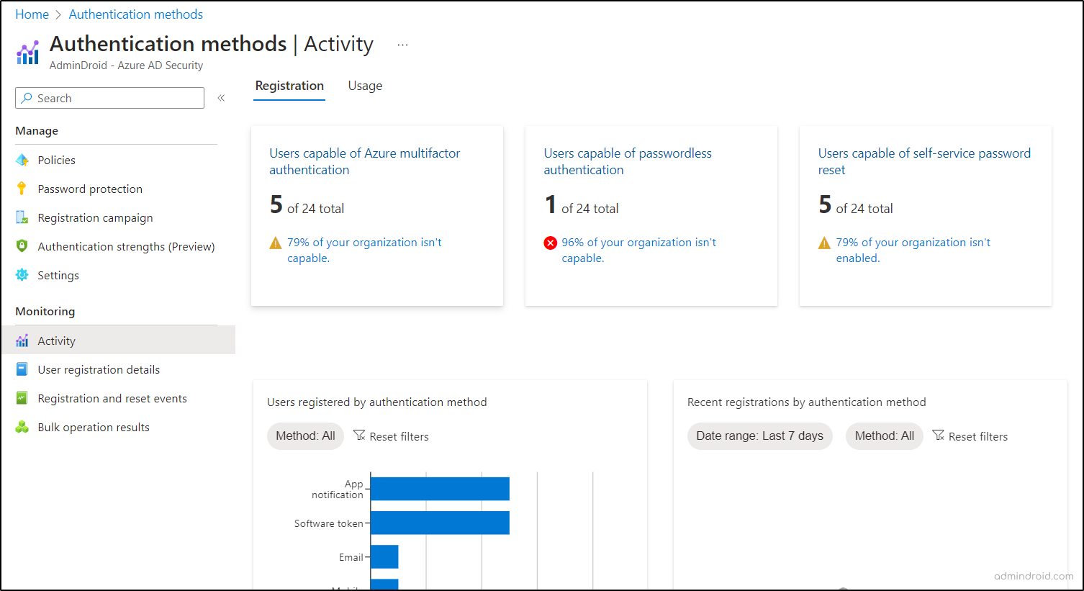Select the Registration tab
Image resolution: width=1084 pixels, height=591 pixels.
289,86
